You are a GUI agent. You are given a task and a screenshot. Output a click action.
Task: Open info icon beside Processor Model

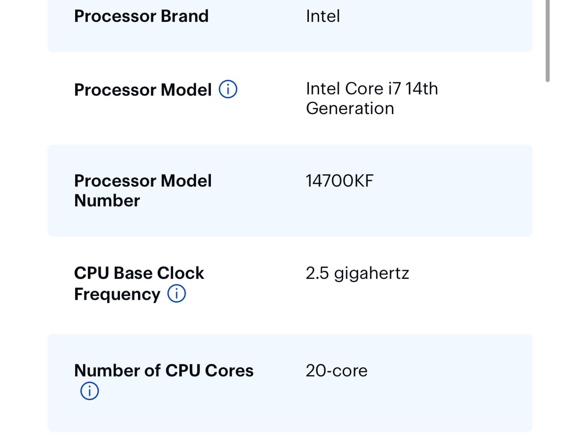click(x=228, y=89)
